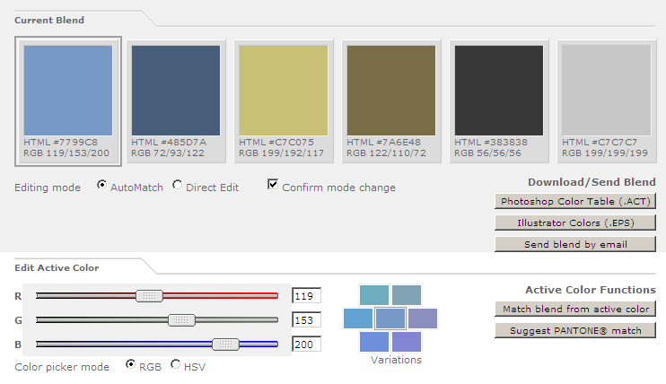666x384 pixels.
Task: Click the green value input field
Action: coord(307,320)
